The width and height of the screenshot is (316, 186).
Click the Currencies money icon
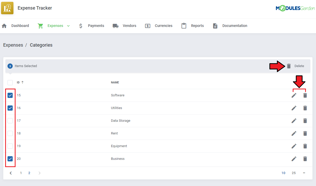click(148, 26)
